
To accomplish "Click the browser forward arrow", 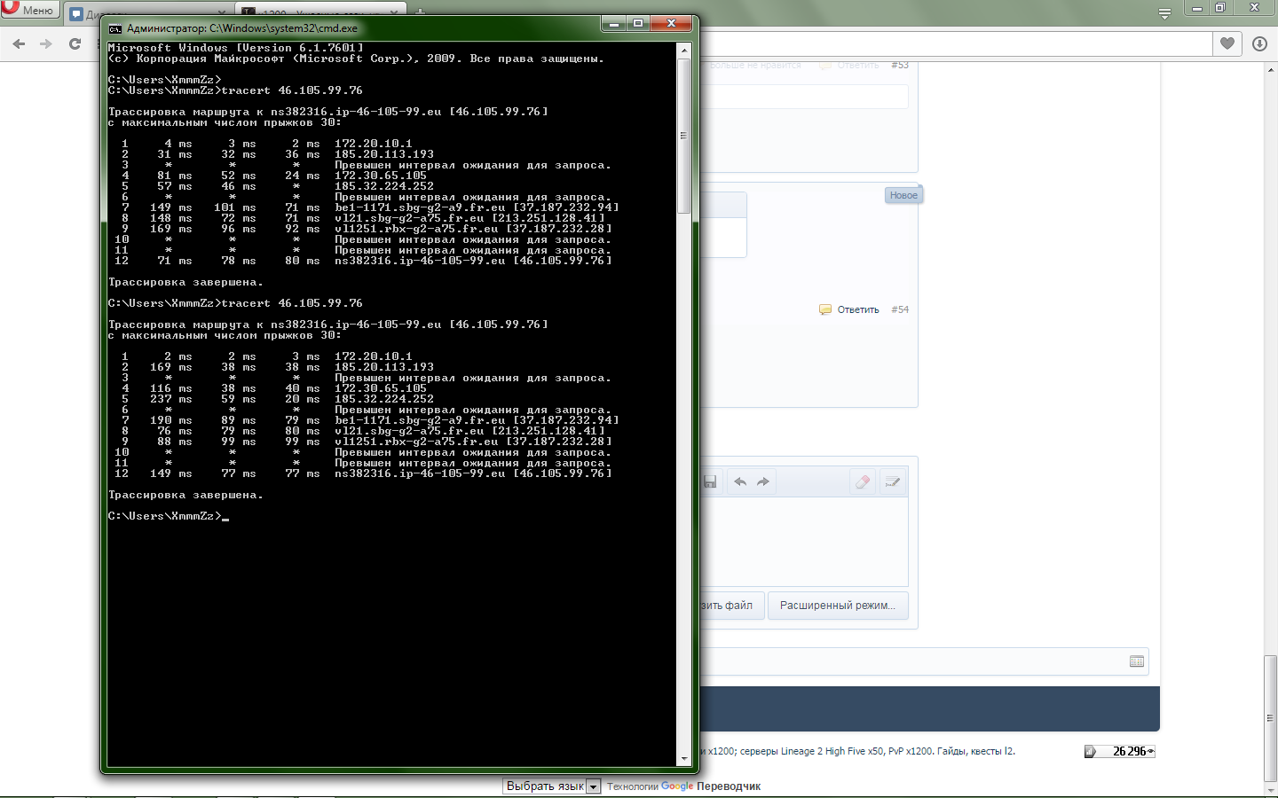I will pos(46,43).
